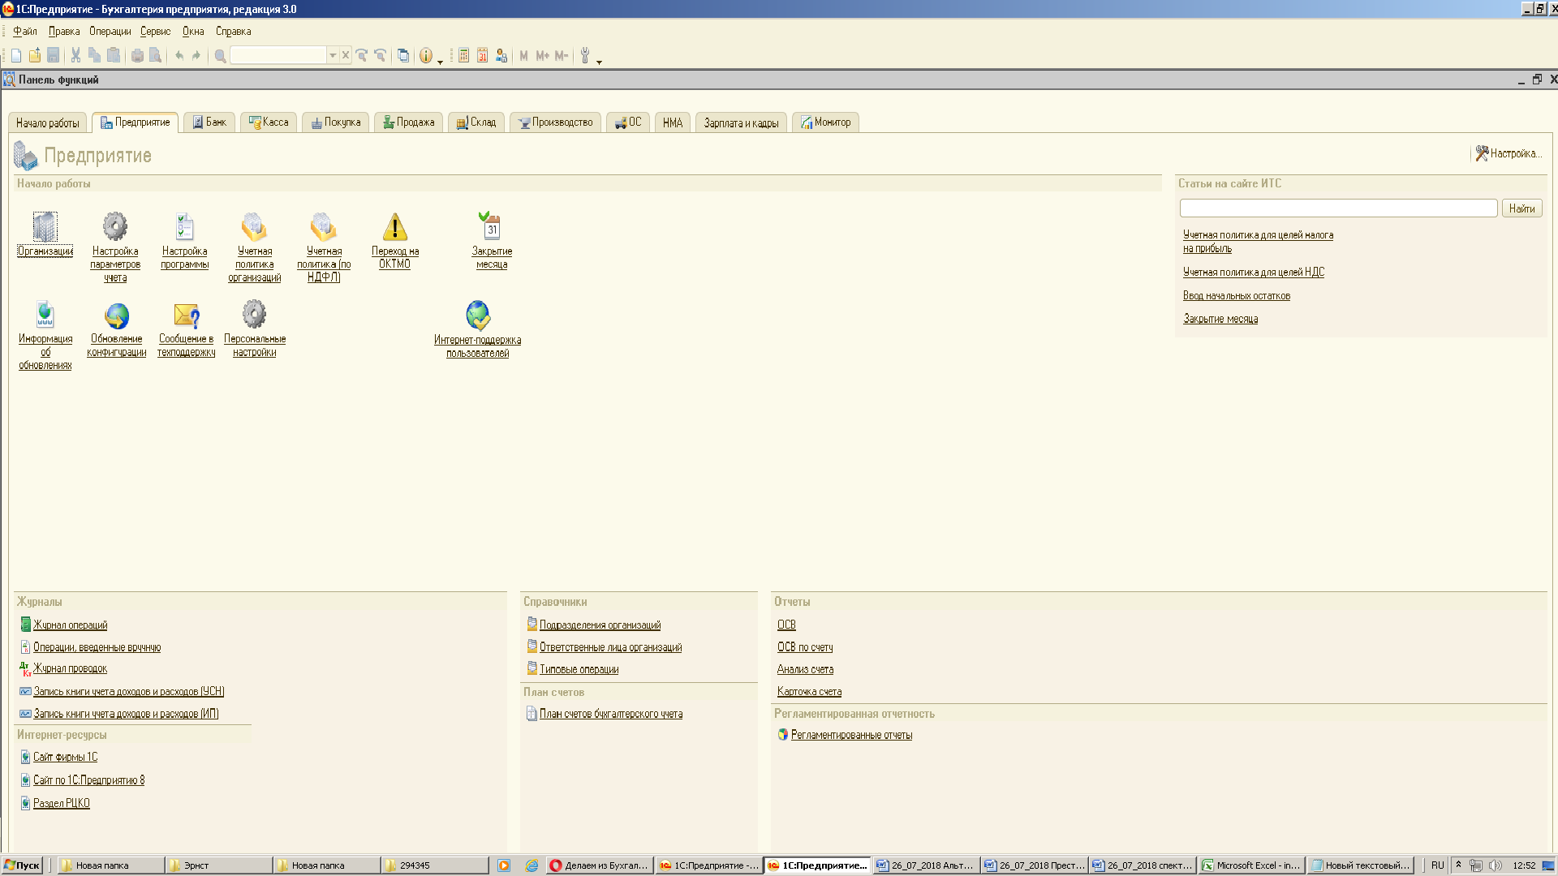Screen dimensions: 1558x876
Task: Click the Redo arrow toolbar icon
Action: 196,55
